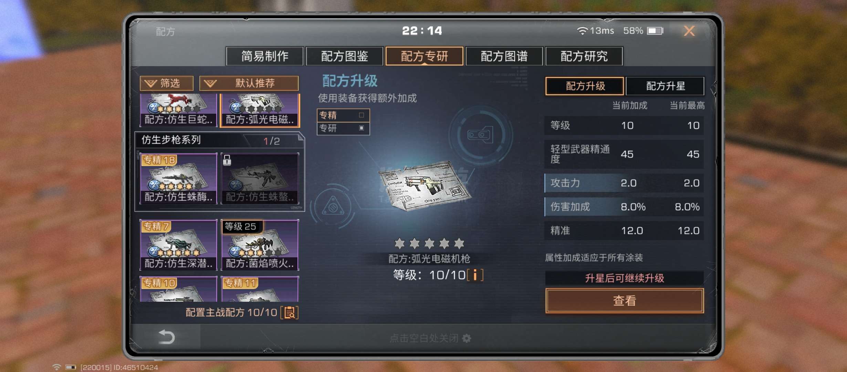Open the 筛选 filter dropdown
This screenshot has width=847, height=372.
(167, 83)
